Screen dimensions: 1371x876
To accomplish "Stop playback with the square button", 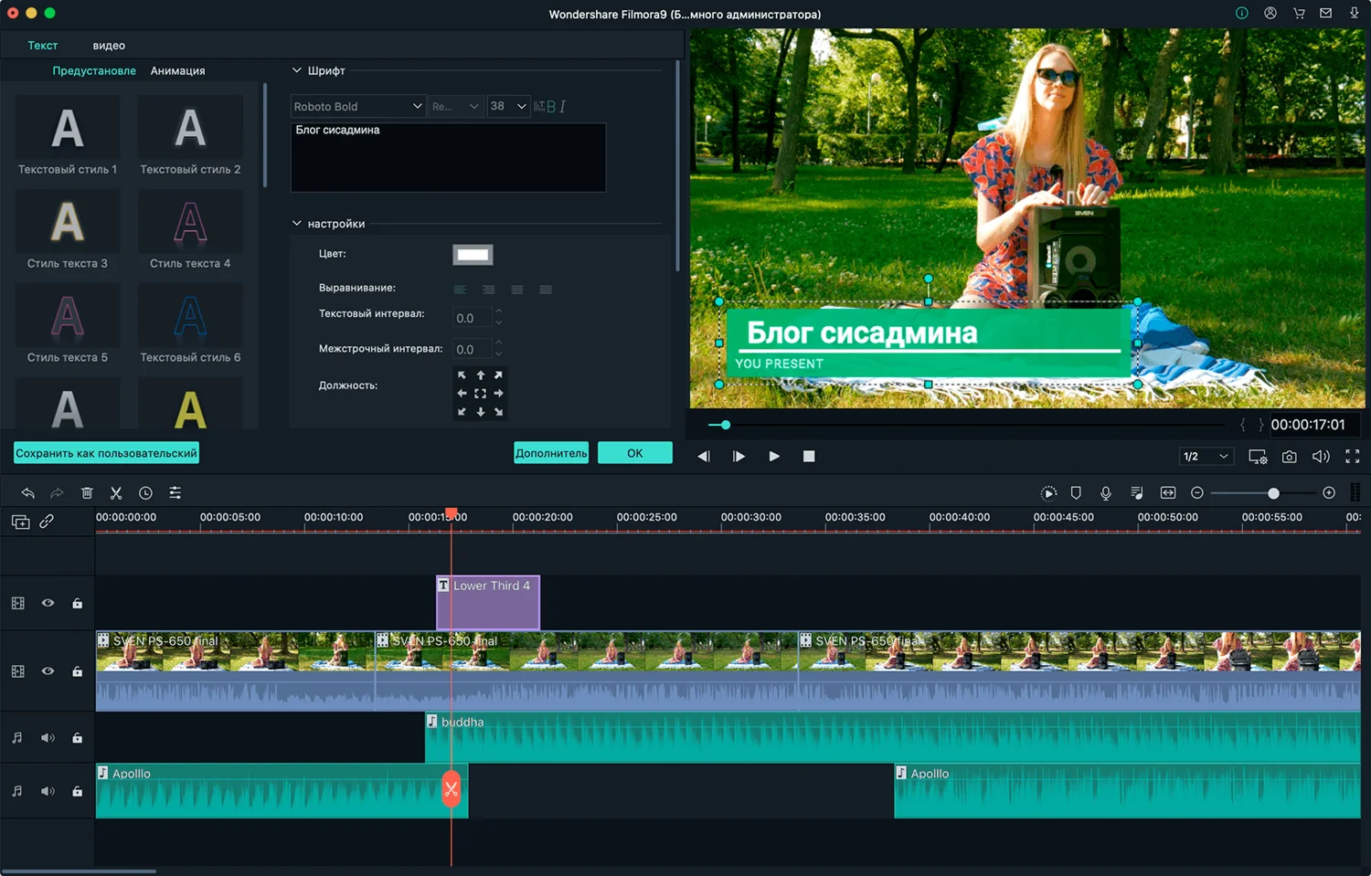I will pyautogui.click(x=809, y=457).
